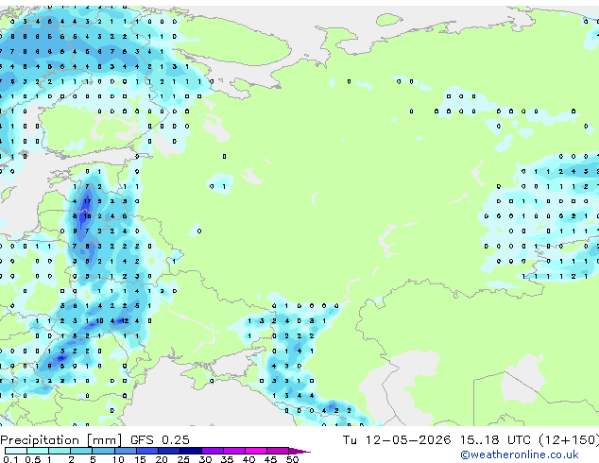
Task: Click the 30–35 mm purple legend swatch
Action: [212, 451]
